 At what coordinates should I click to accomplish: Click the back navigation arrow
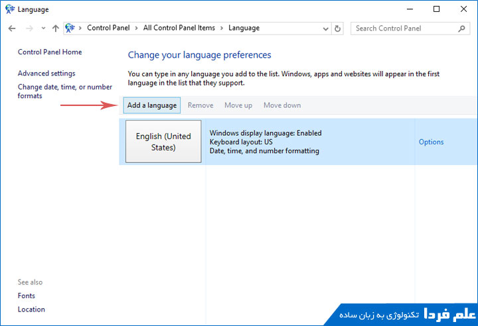coord(12,28)
